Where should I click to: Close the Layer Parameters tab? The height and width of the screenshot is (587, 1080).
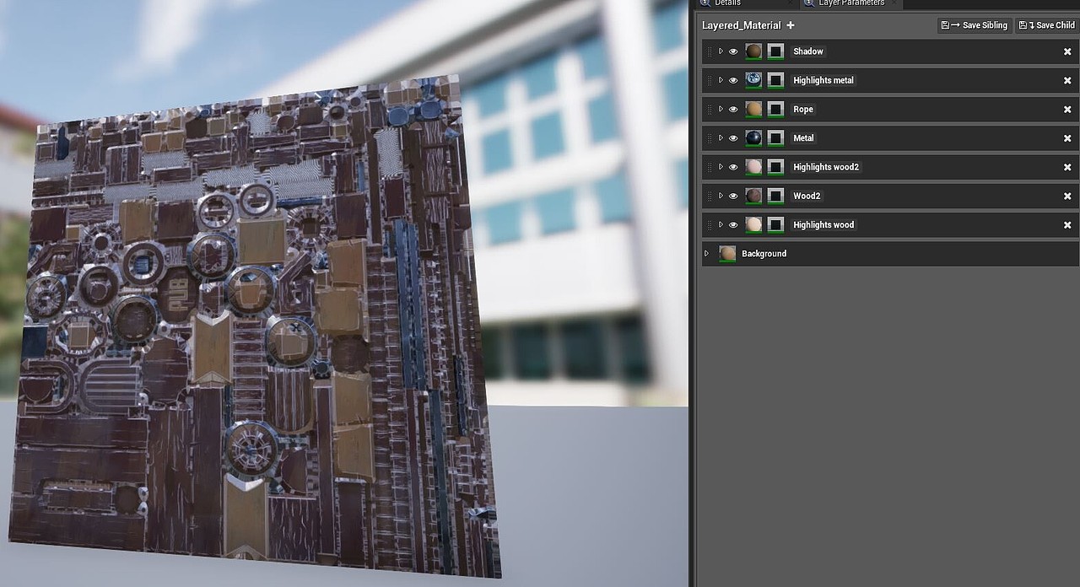coord(895,3)
